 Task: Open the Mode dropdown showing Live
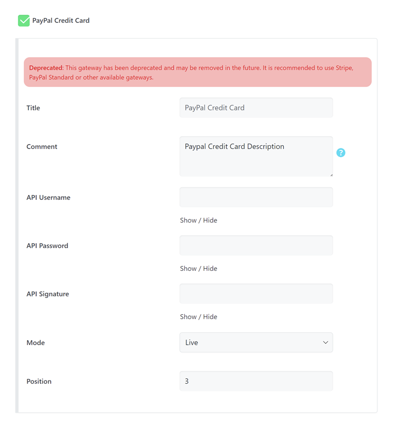coord(256,343)
